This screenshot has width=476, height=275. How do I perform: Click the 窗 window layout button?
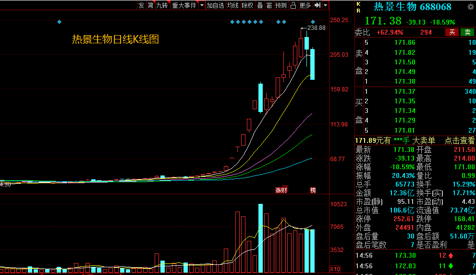pos(269,5)
